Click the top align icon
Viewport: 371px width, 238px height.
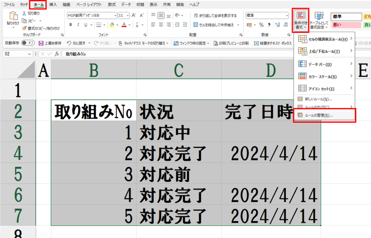coord(153,15)
